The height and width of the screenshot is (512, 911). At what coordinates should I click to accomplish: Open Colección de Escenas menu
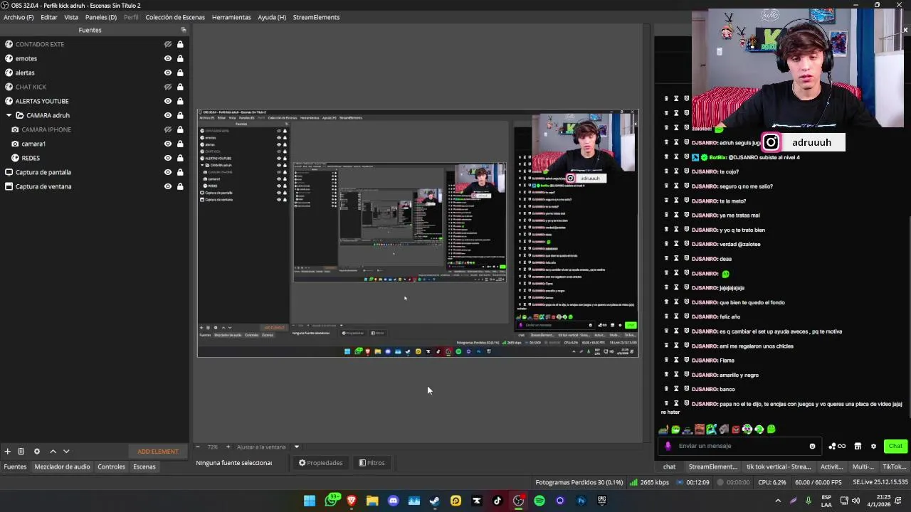(x=175, y=17)
